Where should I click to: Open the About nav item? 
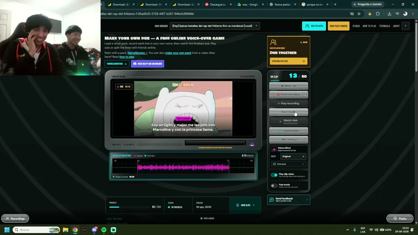click(x=396, y=26)
